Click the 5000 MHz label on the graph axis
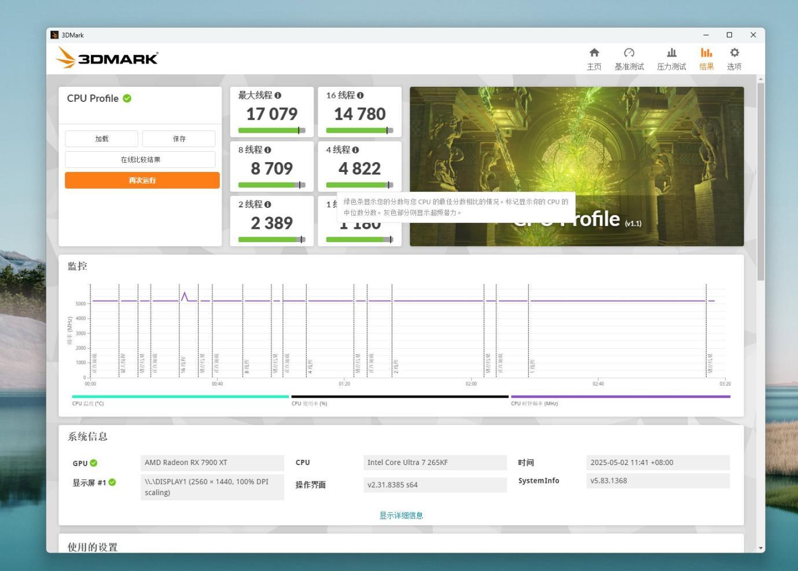Viewport: 798px width, 571px height. coord(80,304)
